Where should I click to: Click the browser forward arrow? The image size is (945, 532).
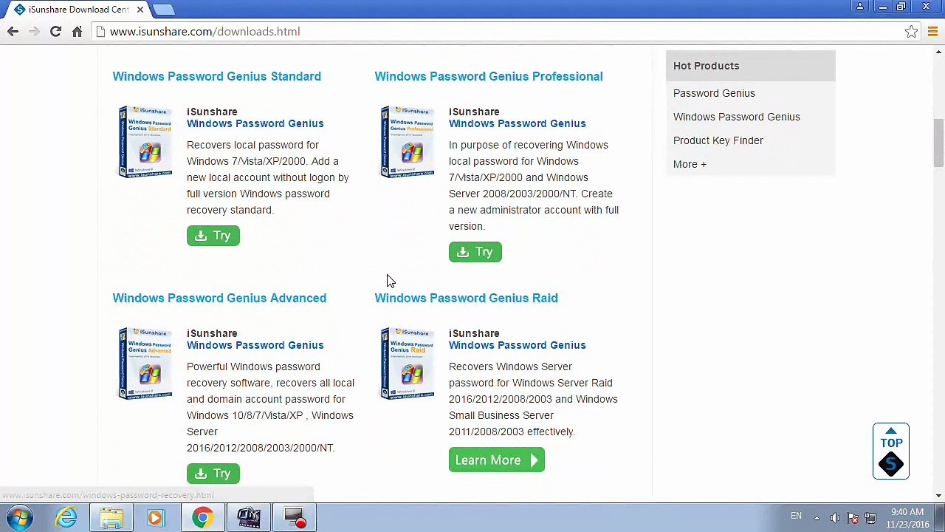[34, 32]
